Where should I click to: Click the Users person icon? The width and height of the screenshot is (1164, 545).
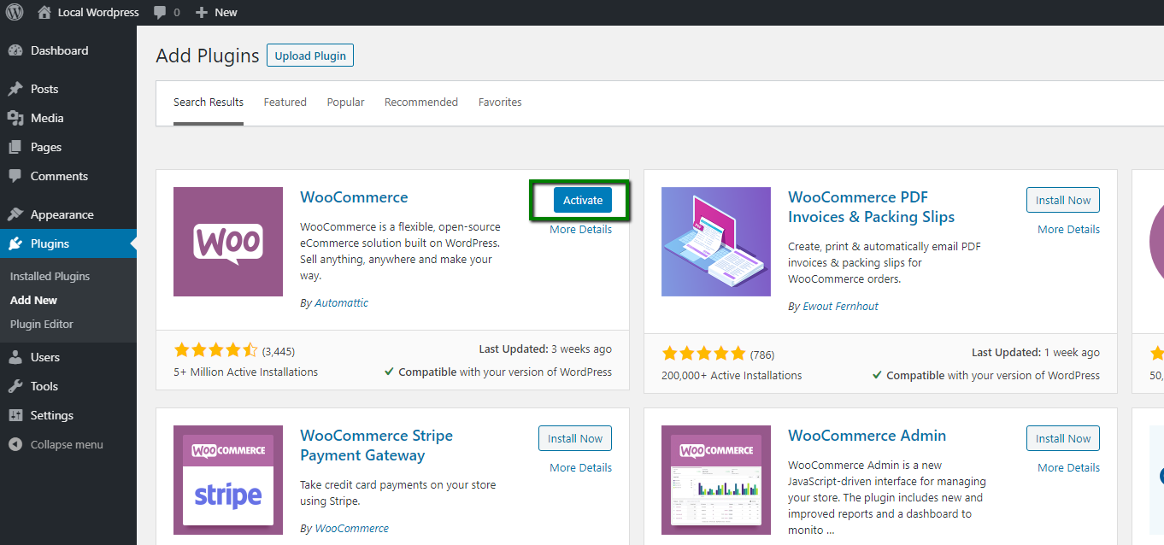pyautogui.click(x=15, y=357)
